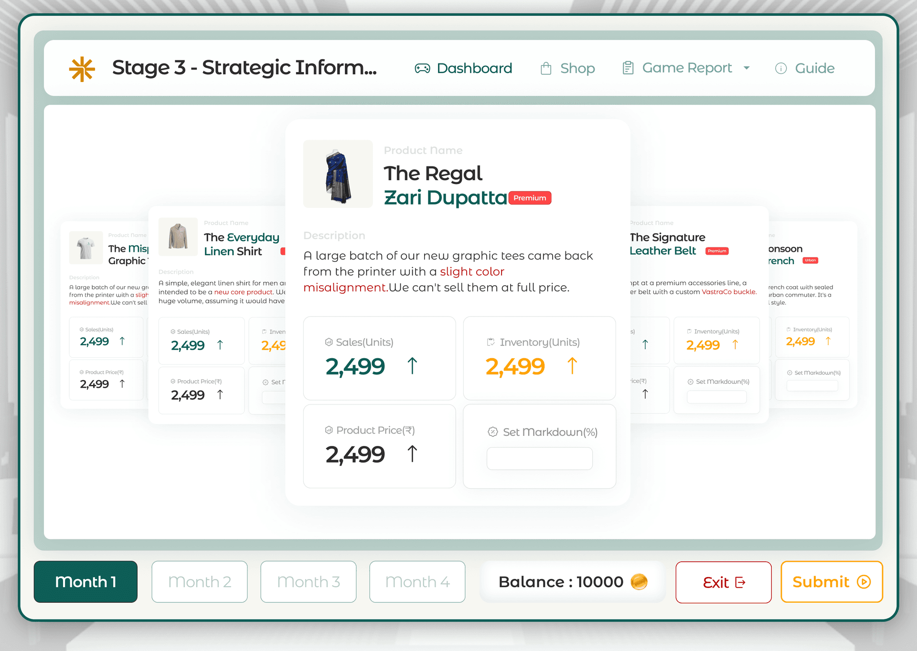Click the Signature Leather Belt markdown input
The image size is (917, 651).
[x=716, y=397]
